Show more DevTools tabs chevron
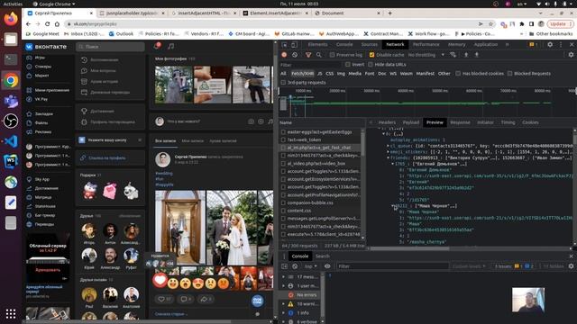 click(507, 44)
